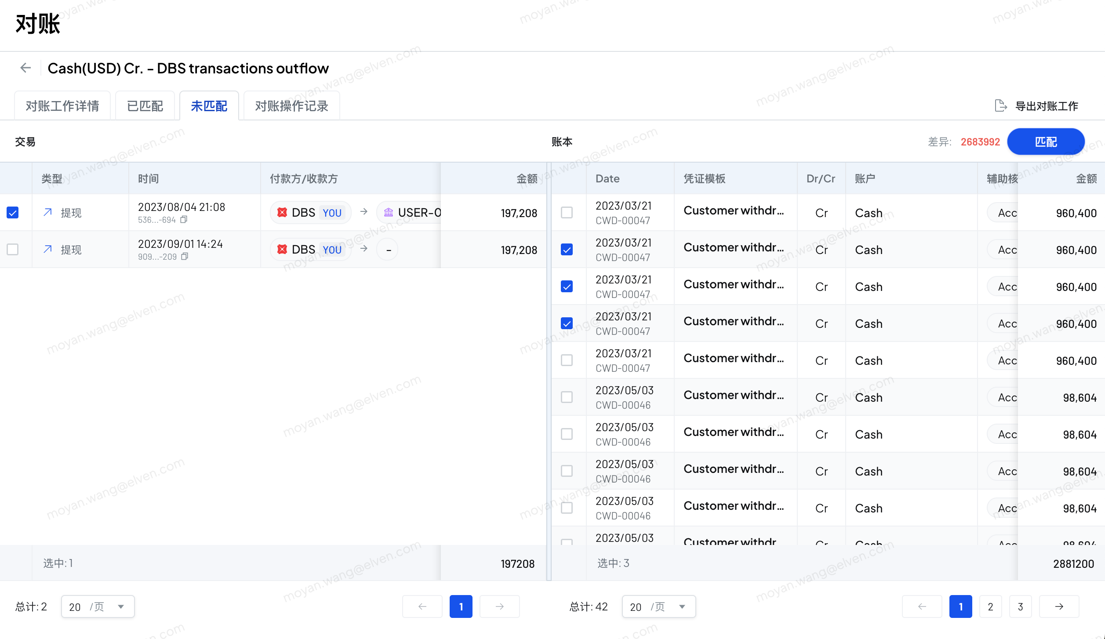
Task: Check the 2023/09/01 14:24 withdrawal transaction
Action: pos(13,250)
